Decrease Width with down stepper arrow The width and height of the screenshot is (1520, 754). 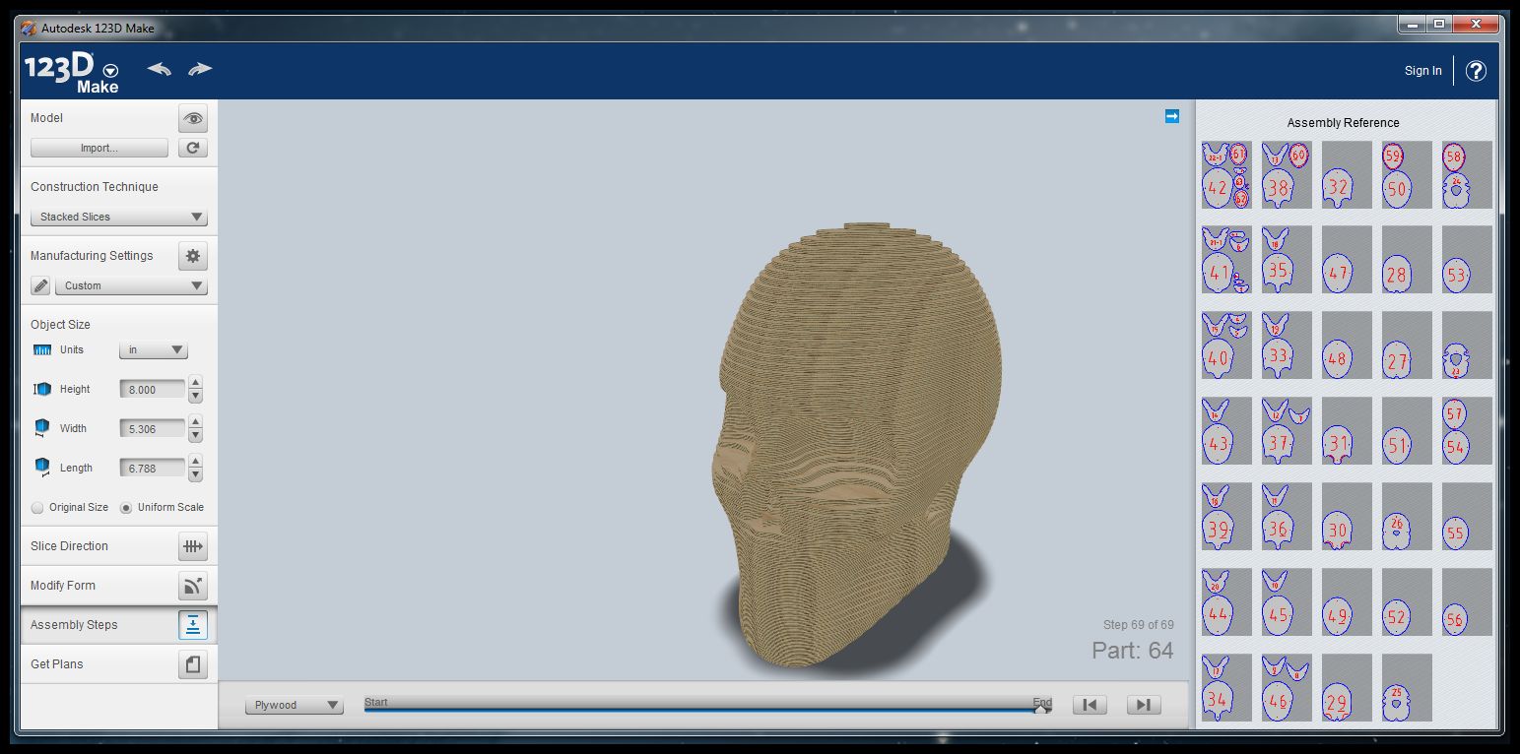click(195, 435)
